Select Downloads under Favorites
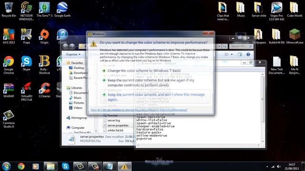 click(78, 73)
